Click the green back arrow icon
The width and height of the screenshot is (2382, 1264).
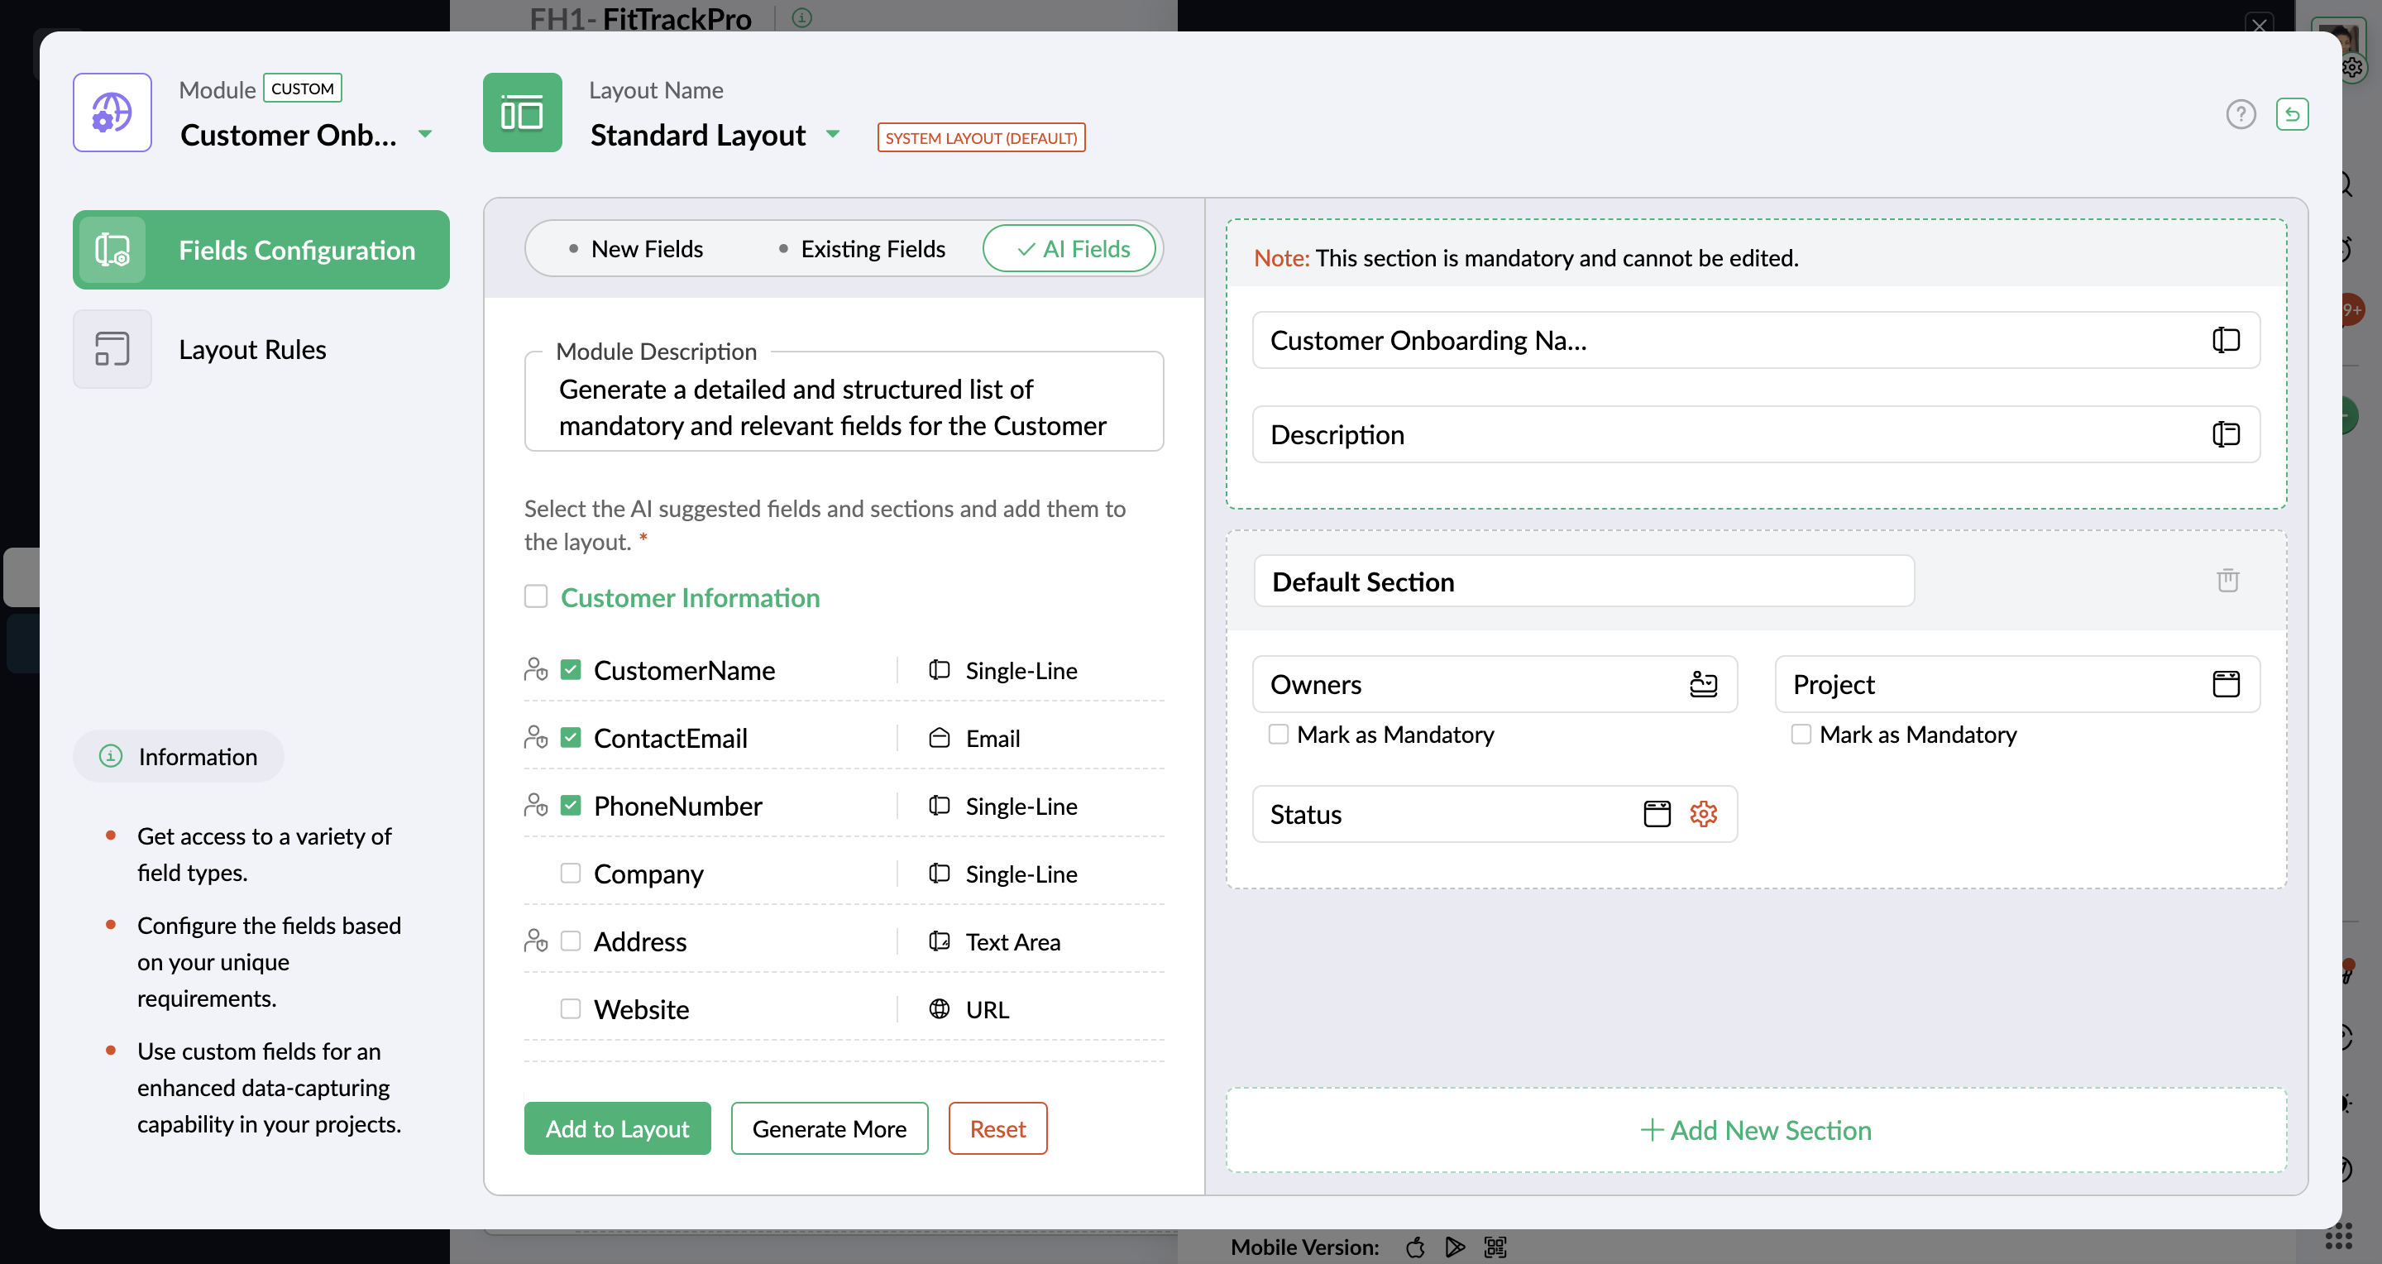[x=2291, y=115]
